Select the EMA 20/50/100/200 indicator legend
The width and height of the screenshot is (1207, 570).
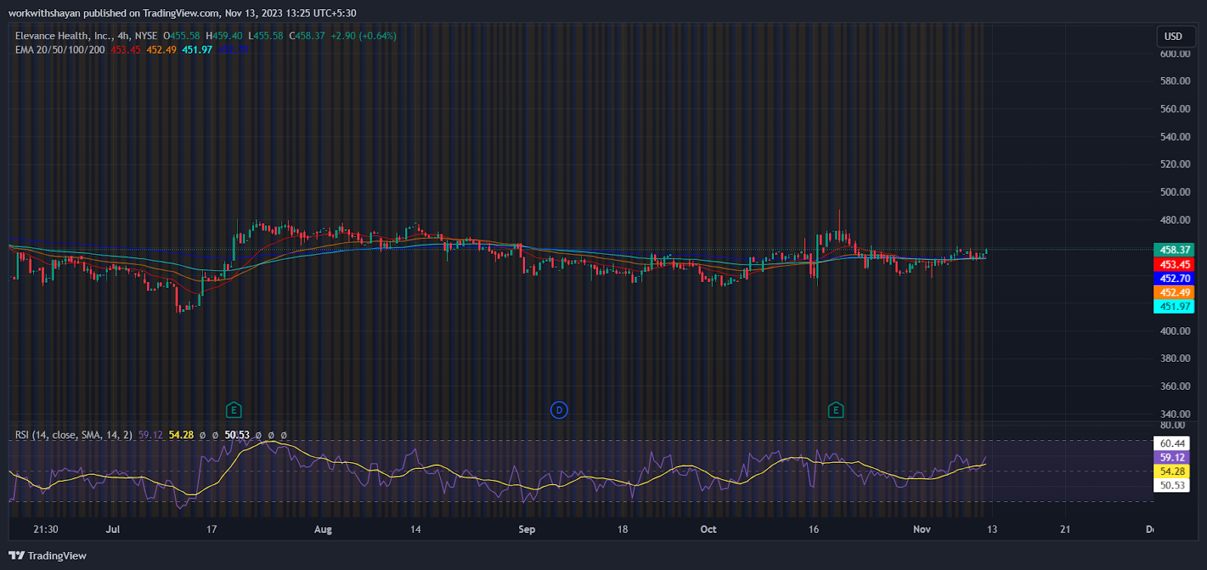coord(60,50)
